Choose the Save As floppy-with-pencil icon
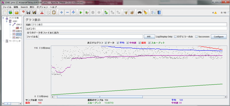Screen dimensions: 230x106 point(34,12)
